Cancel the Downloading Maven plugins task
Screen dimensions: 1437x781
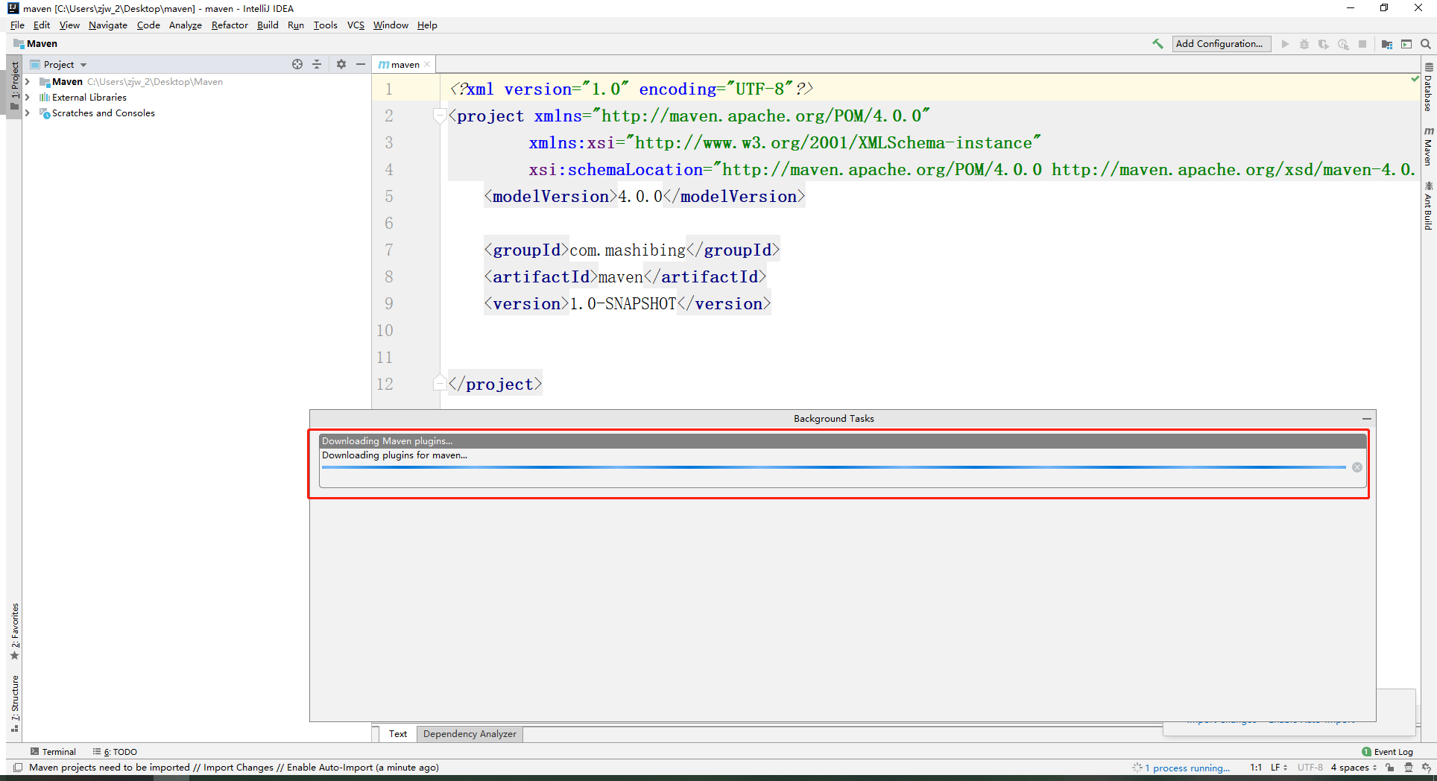click(x=1357, y=467)
